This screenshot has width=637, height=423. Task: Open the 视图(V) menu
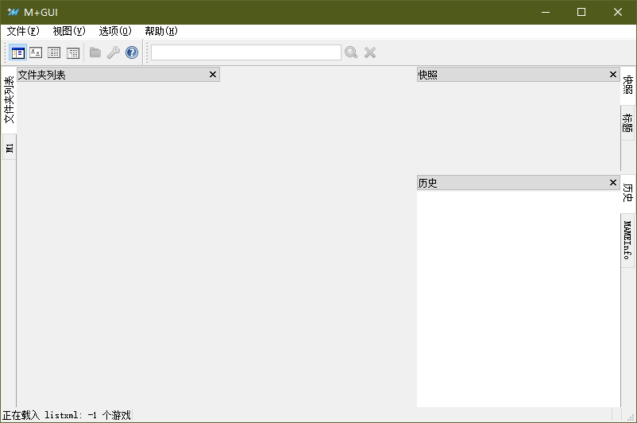point(69,31)
